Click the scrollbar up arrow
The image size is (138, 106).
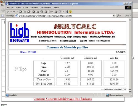click(x=130, y=20)
